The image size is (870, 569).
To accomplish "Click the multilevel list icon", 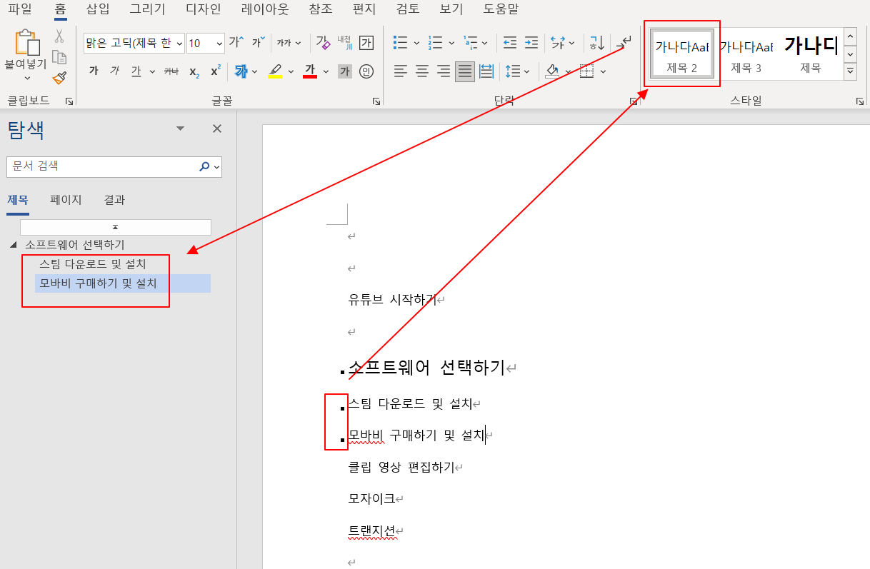I will [469, 43].
